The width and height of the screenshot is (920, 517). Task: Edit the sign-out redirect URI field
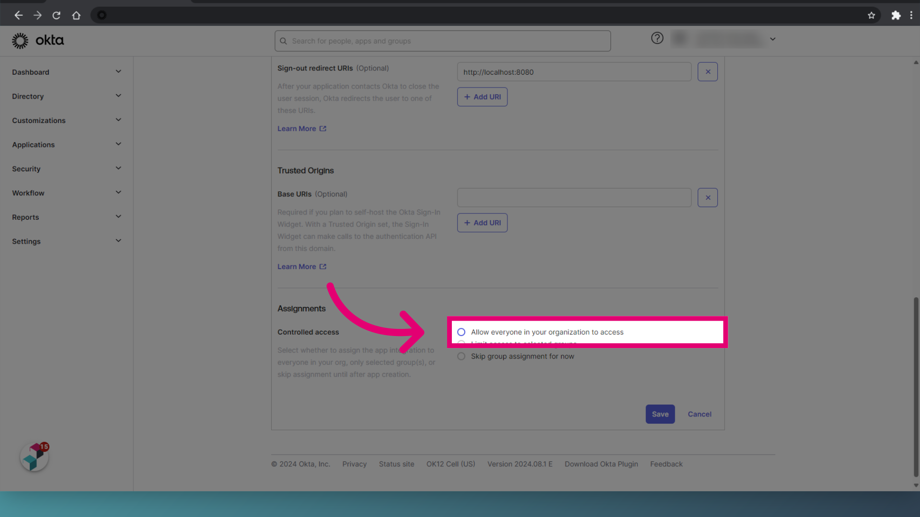[574, 72]
